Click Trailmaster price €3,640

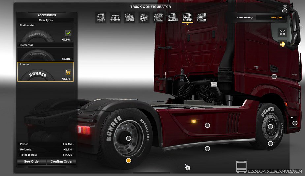coord(67,40)
